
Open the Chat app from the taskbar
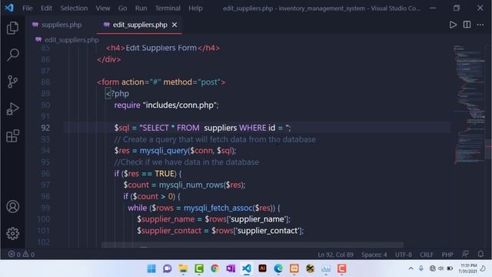point(168,269)
